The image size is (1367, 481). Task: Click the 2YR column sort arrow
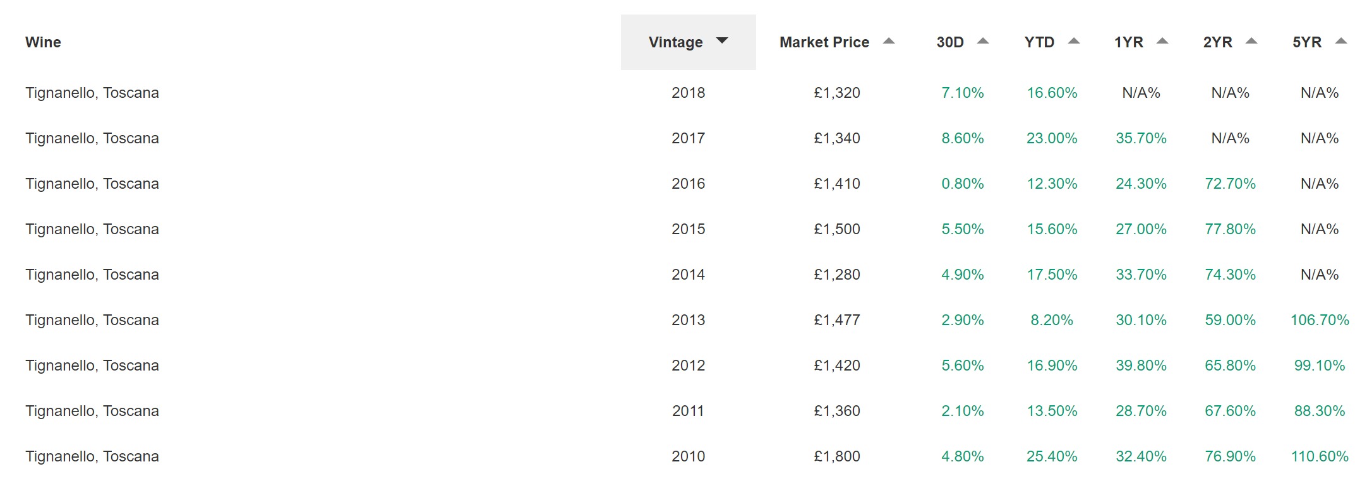pos(1251,41)
